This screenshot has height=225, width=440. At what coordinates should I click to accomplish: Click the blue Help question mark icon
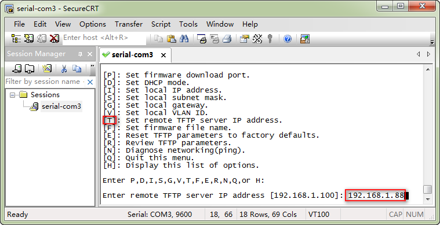[288, 39]
